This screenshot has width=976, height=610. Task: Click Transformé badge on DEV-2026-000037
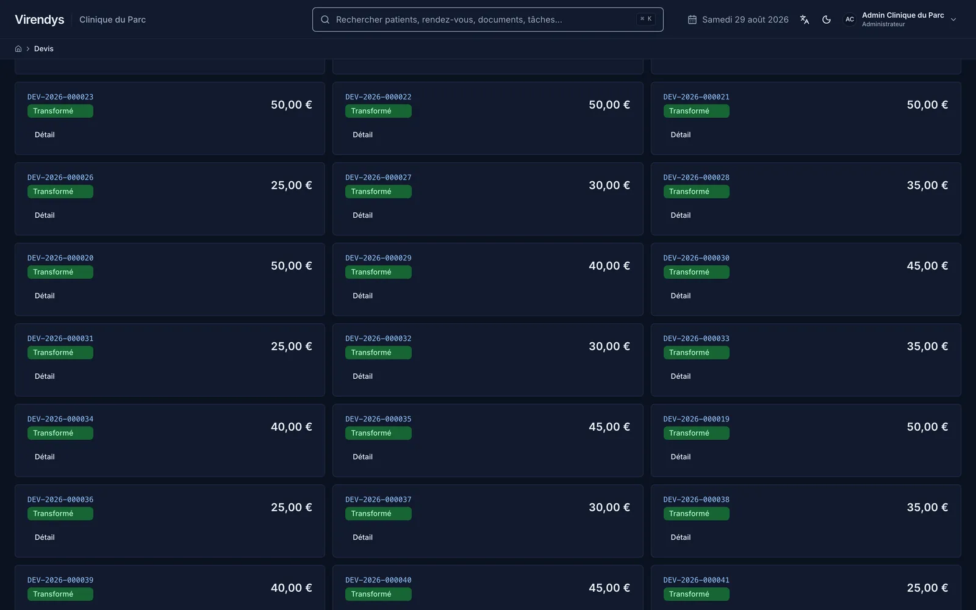(378, 514)
